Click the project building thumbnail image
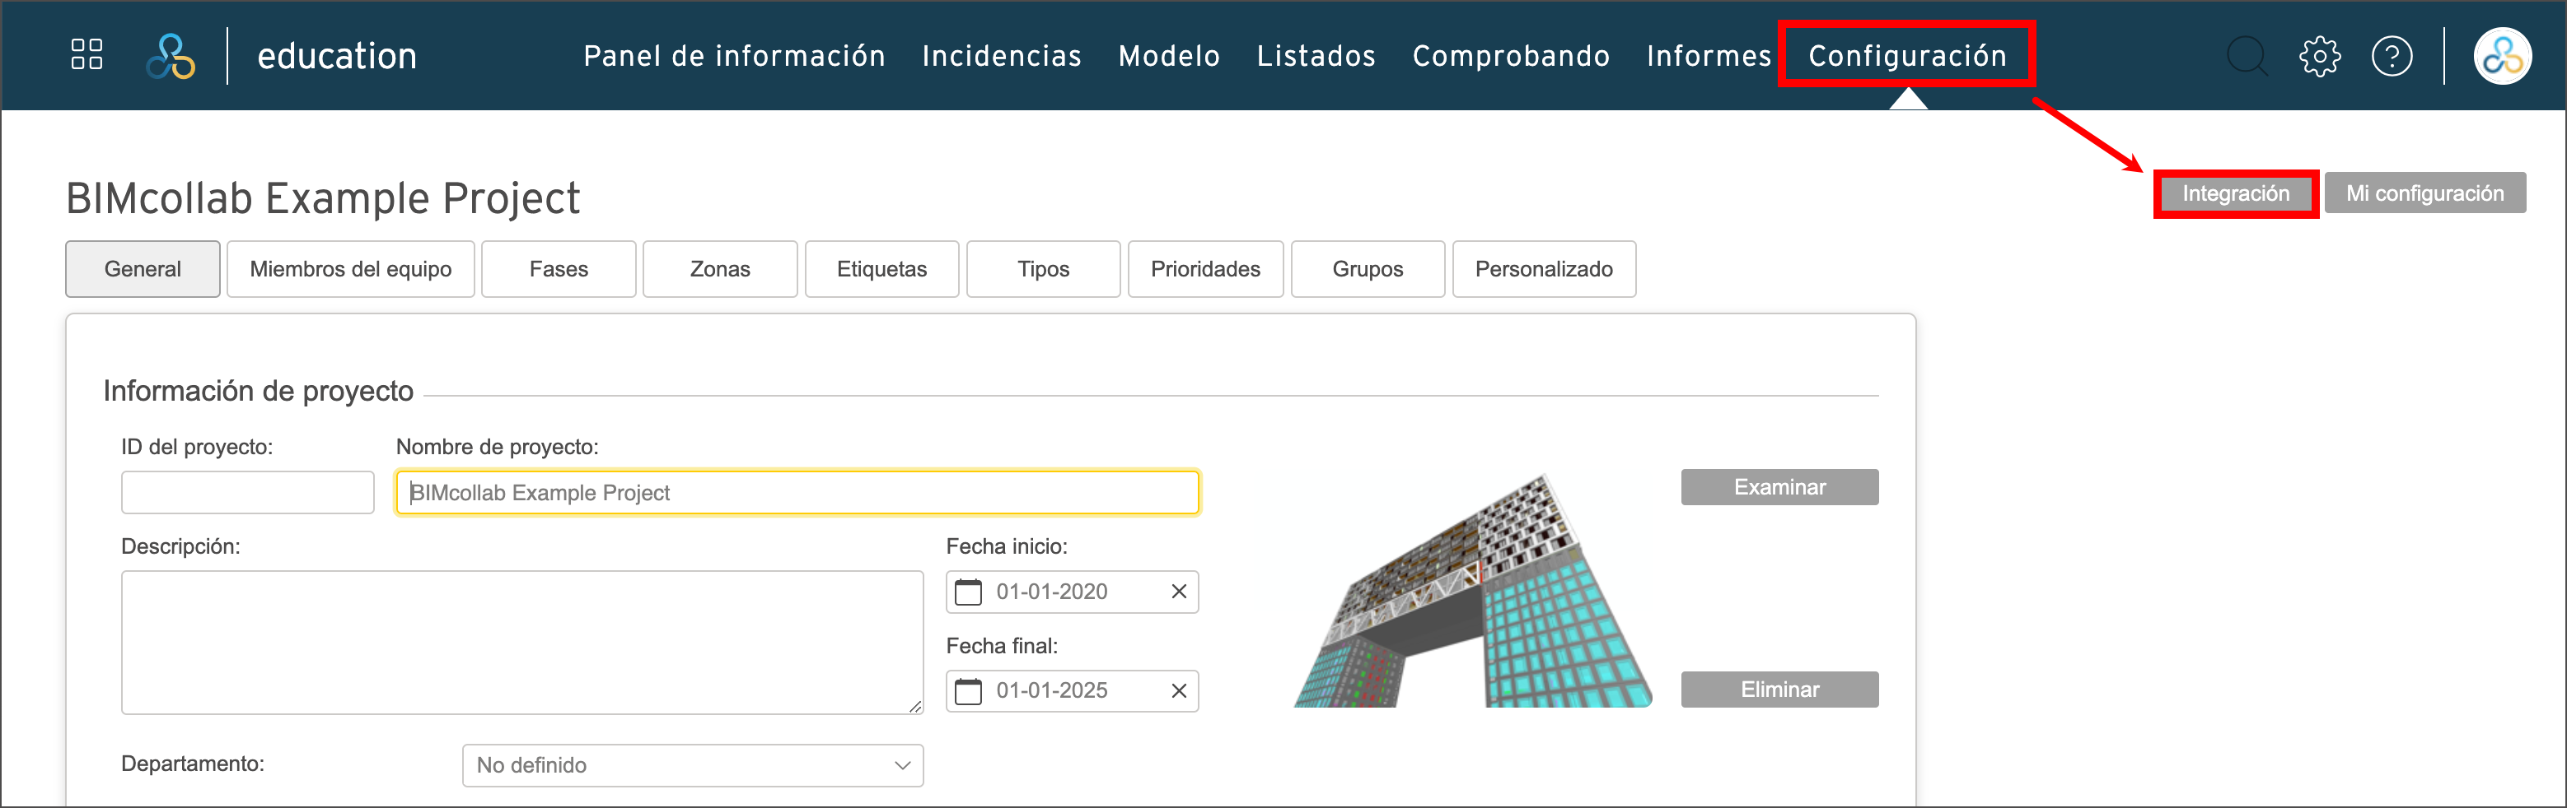The height and width of the screenshot is (808, 2567). tap(1473, 591)
